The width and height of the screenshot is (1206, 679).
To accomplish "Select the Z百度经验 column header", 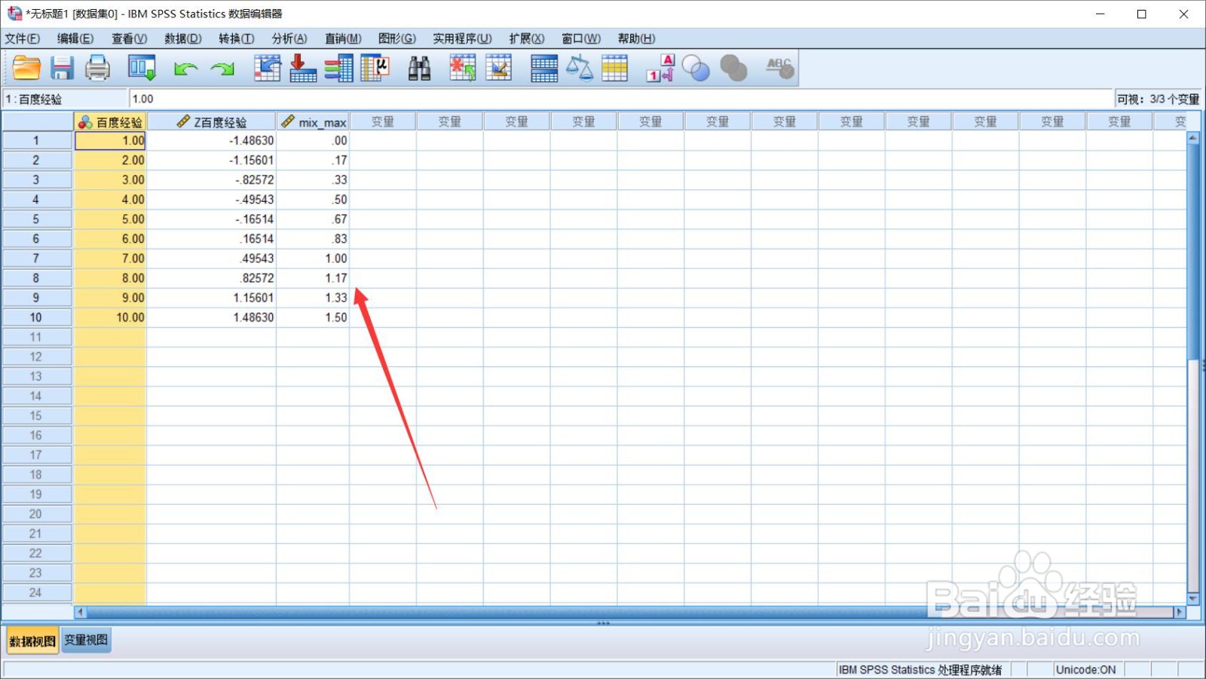I will [211, 121].
